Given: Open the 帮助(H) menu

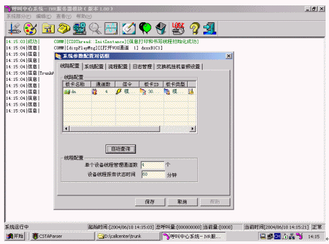Looking at the screenshot, I should click(x=84, y=16).
